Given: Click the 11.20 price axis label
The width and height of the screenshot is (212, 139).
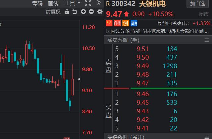Looking at the screenshot, I should click(89, 27).
